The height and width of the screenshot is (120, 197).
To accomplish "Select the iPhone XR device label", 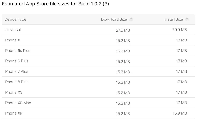I will [x=14, y=113].
